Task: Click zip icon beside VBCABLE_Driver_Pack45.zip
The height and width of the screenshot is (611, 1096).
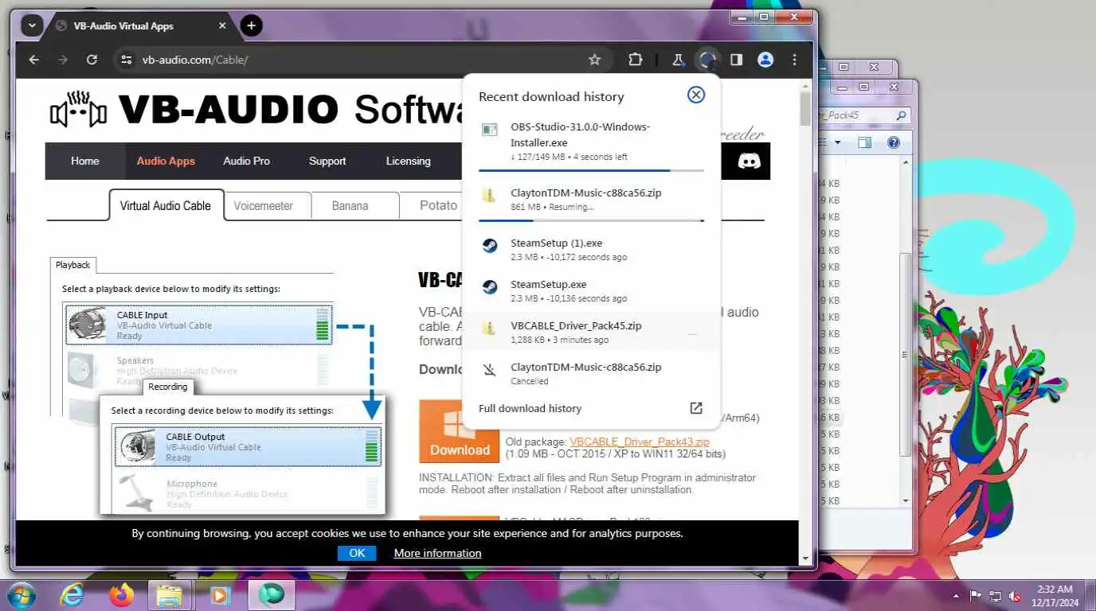Action: [490, 328]
